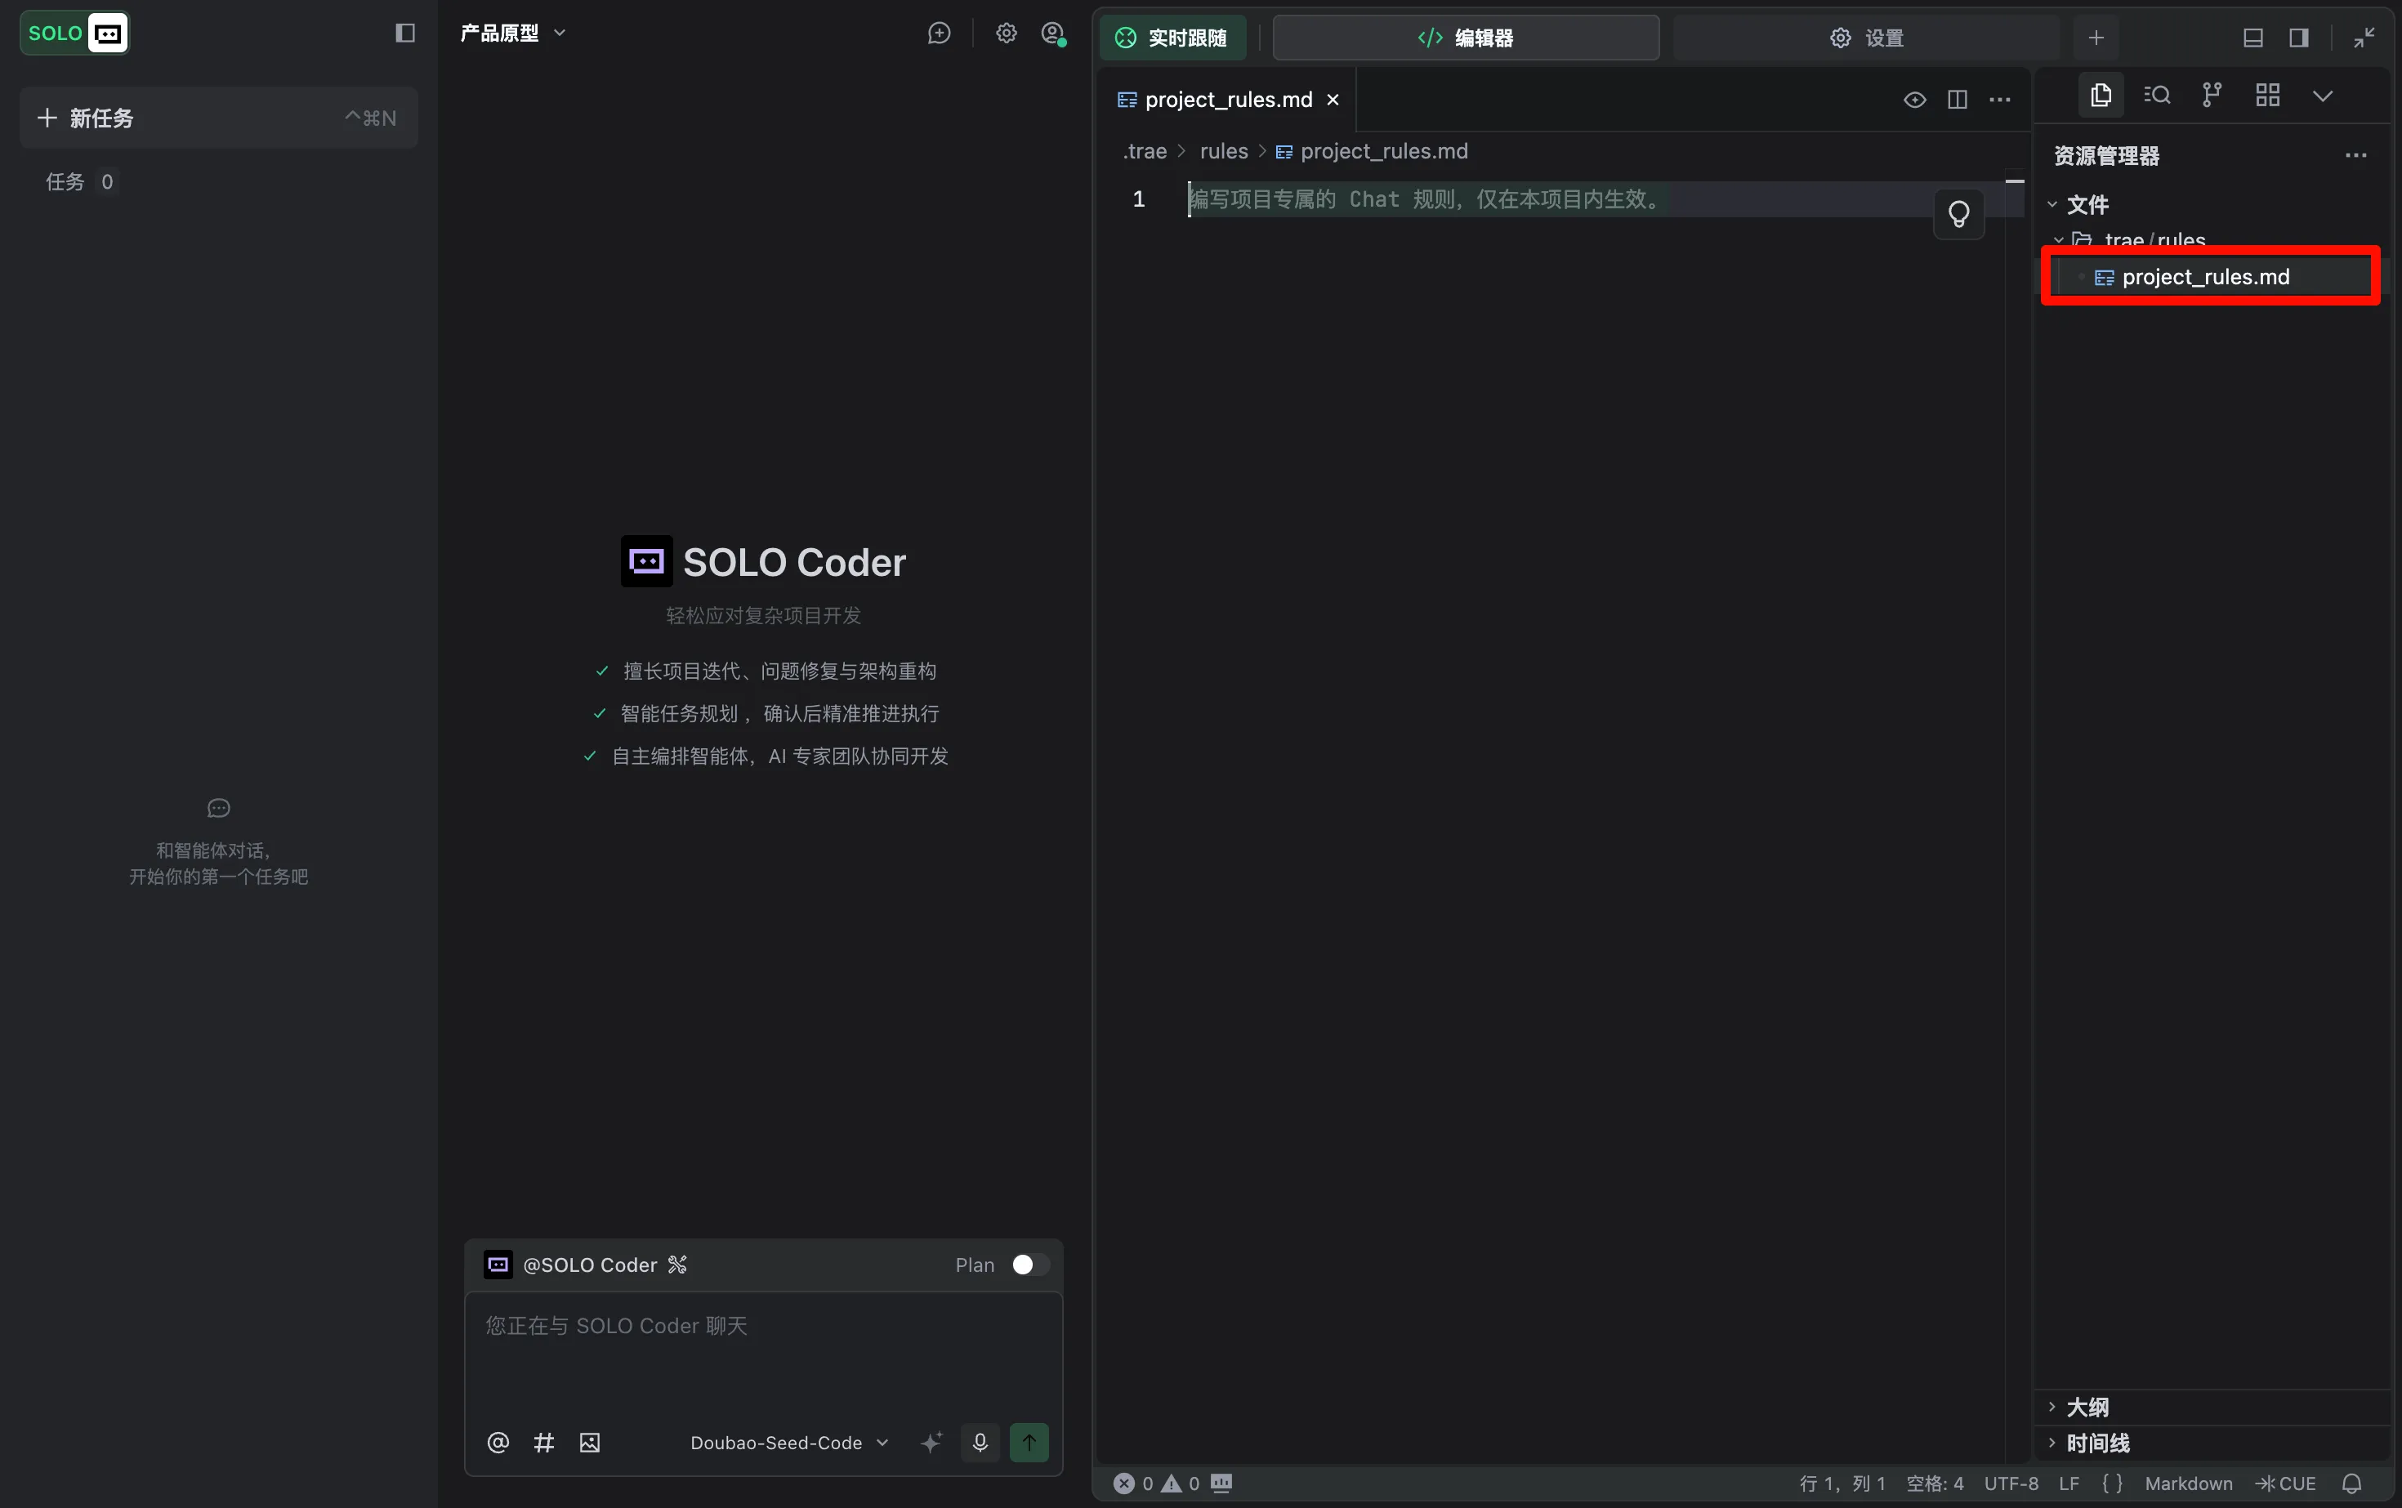Image resolution: width=2402 pixels, height=1508 pixels.
Task: Click the sparkle optimize prompt icon
Action: [931, 1442]
